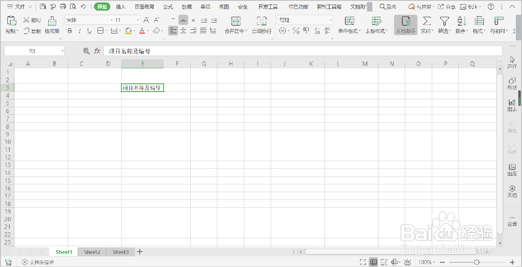522x267 pixels.
Task: Switch to the 数据 (Data) tab
Action: click(187, 7)
